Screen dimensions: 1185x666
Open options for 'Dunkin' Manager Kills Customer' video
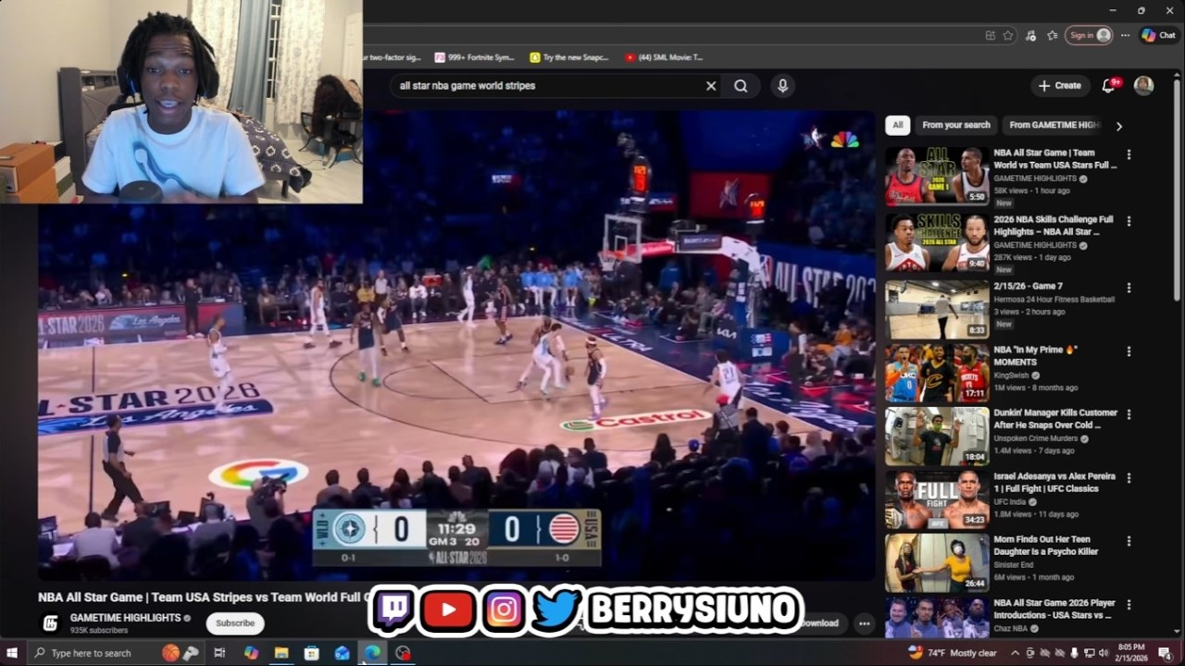tap(1129, 414)
